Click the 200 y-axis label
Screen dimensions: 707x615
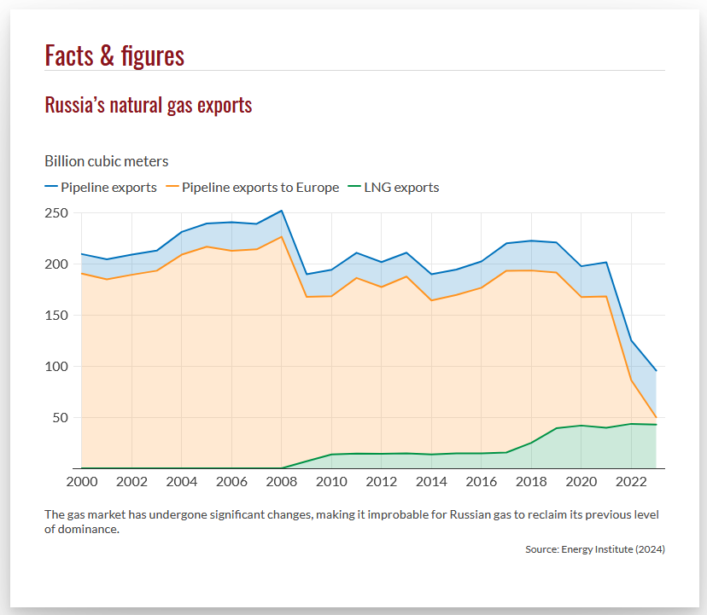(56, 264)
